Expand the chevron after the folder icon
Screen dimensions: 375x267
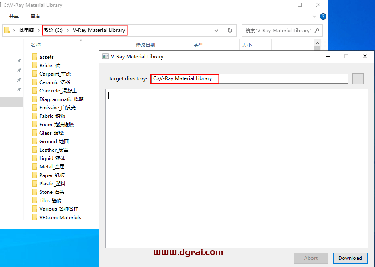tap(14, 30)
